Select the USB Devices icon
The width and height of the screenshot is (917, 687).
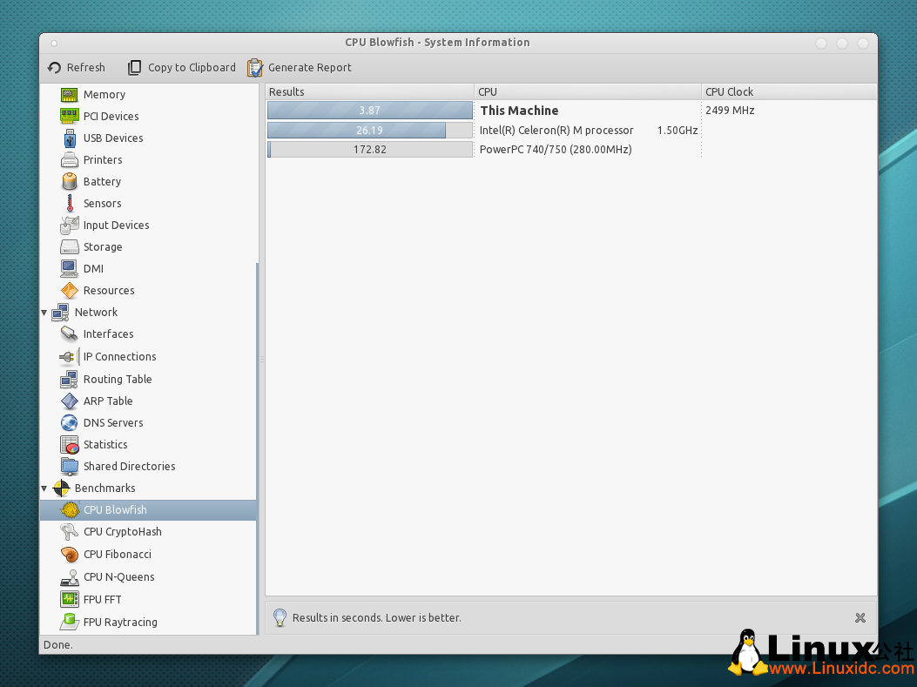click(x=69, y=138)
